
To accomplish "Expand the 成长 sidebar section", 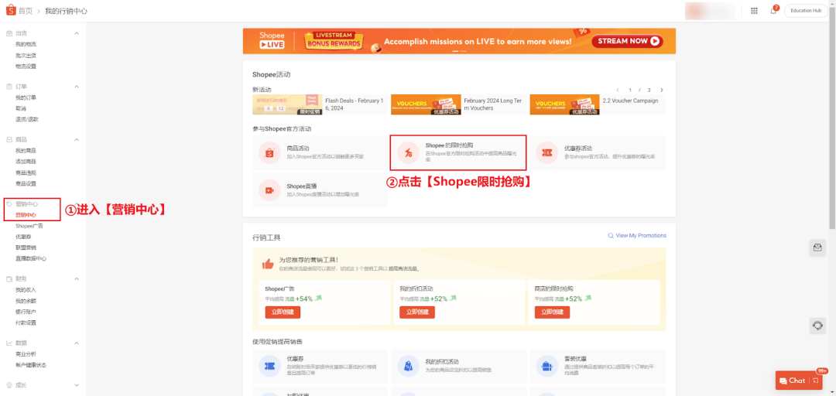I will tap(76, 385).
